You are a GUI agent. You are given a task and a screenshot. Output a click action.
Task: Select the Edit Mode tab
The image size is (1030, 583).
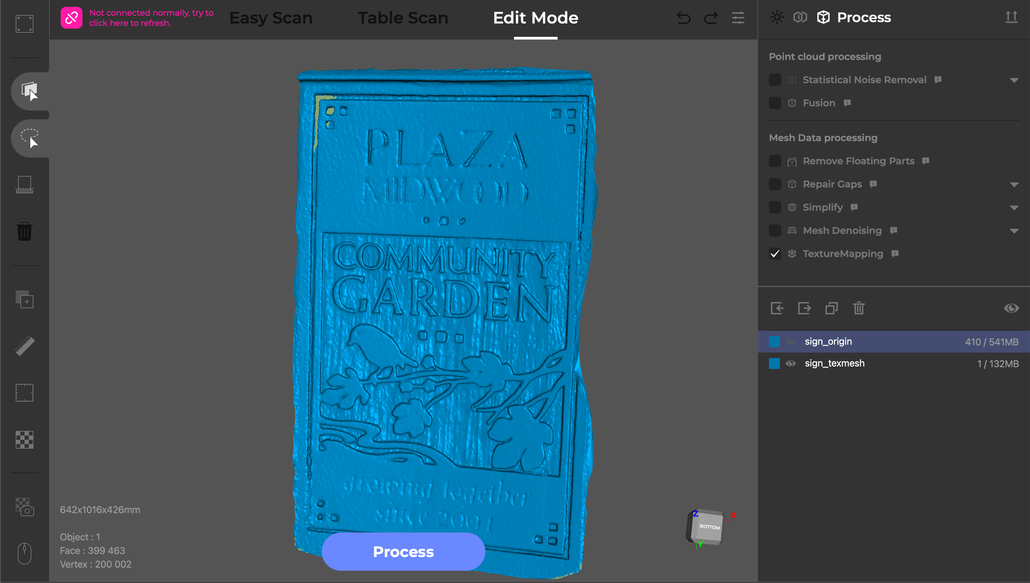[x=535, y=18]
